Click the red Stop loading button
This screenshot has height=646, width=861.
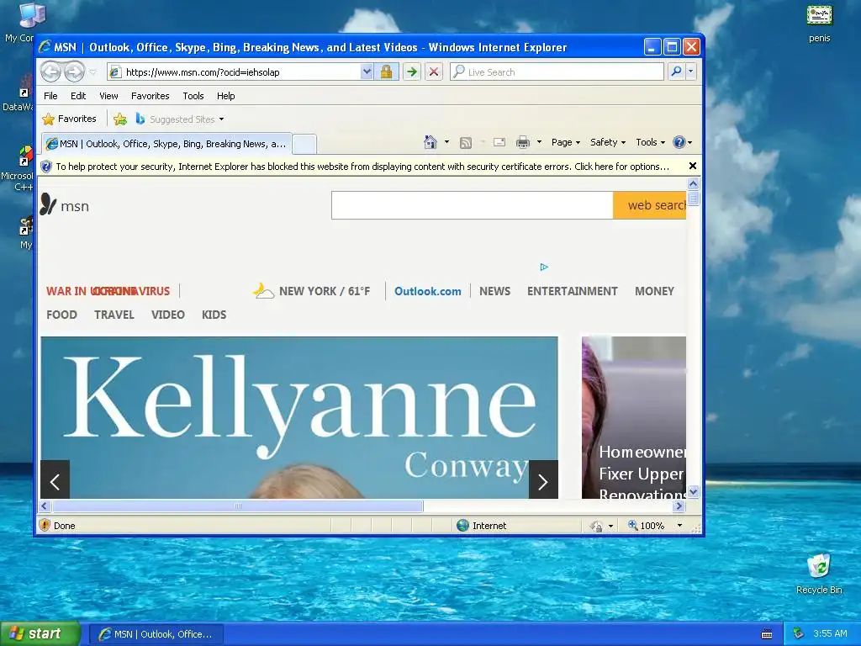[434, 71]
